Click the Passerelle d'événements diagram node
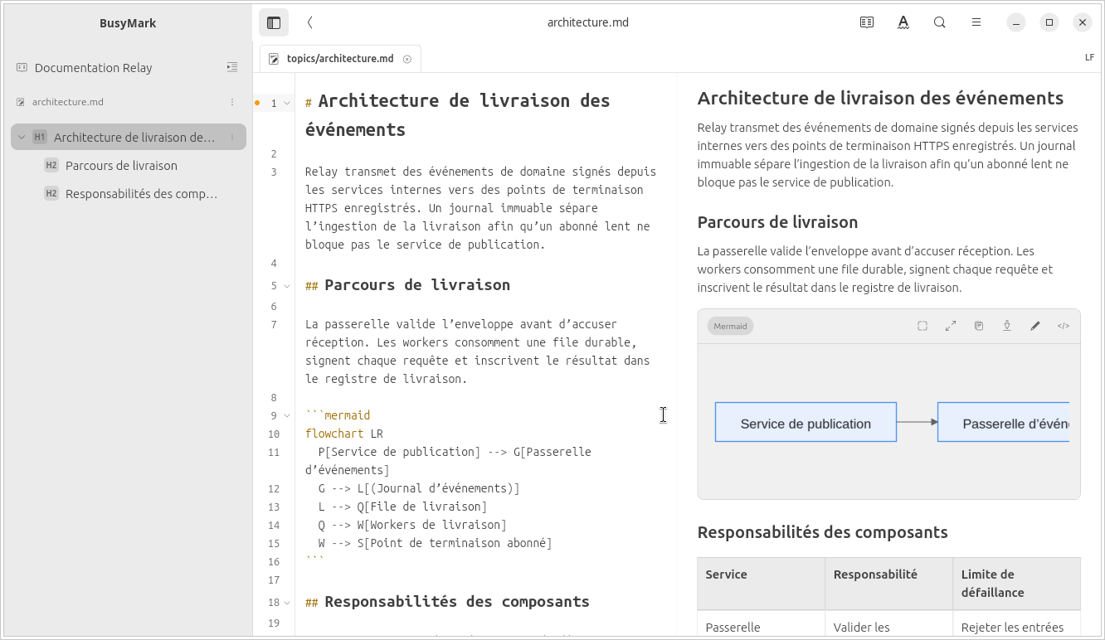The width and height of the screenshot is (1105, 640). pos(1004,422)
